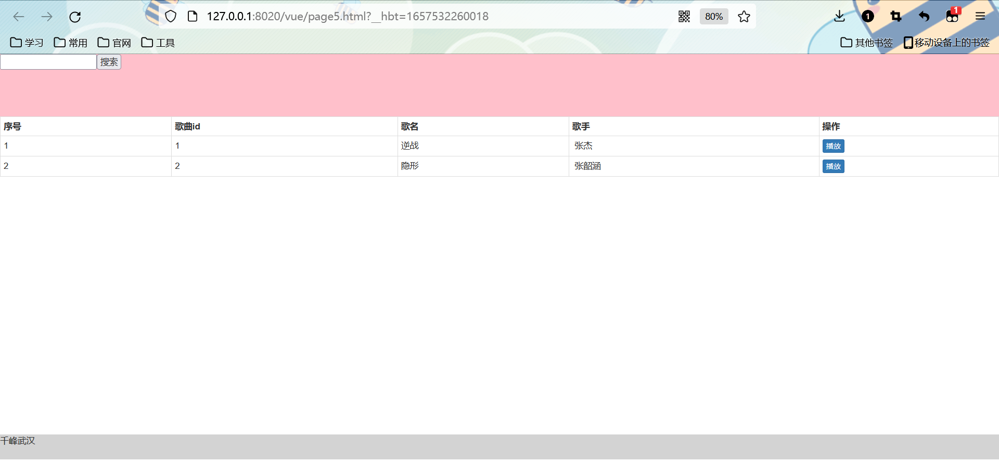999x462 pixels.
Task: Select the singer 张杰
Action: click(x=583, y=146)
